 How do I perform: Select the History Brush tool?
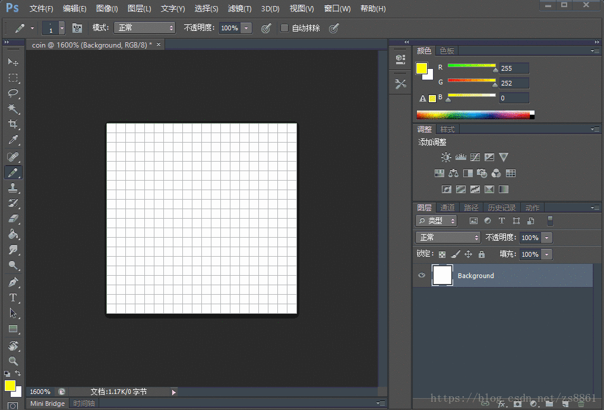pos(13,203)
